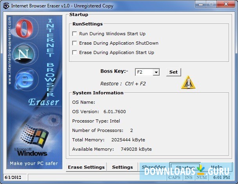The image size is (238, 184).
Task: Click the yellow warning triangle icon
Action: (x=188, y=83)
